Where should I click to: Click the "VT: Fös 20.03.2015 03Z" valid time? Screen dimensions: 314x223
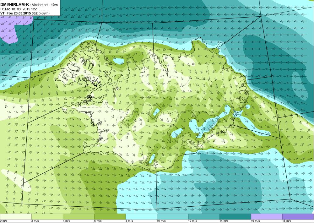tap(19, 13)
